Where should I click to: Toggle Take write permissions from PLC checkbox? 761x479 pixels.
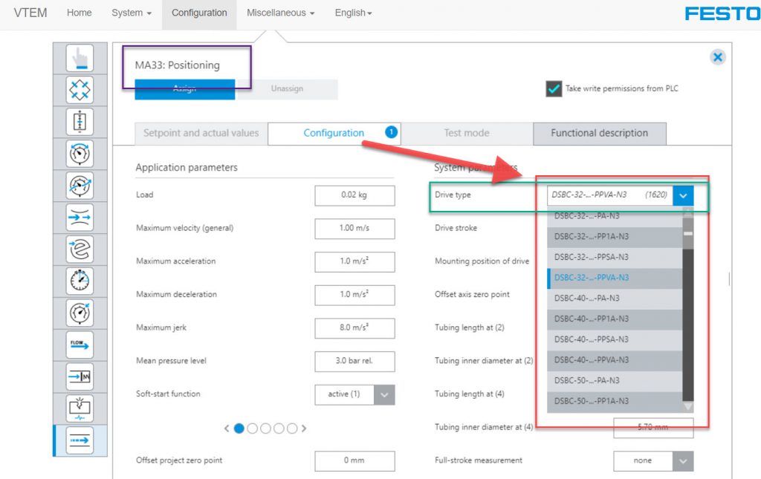click(554, 88)
